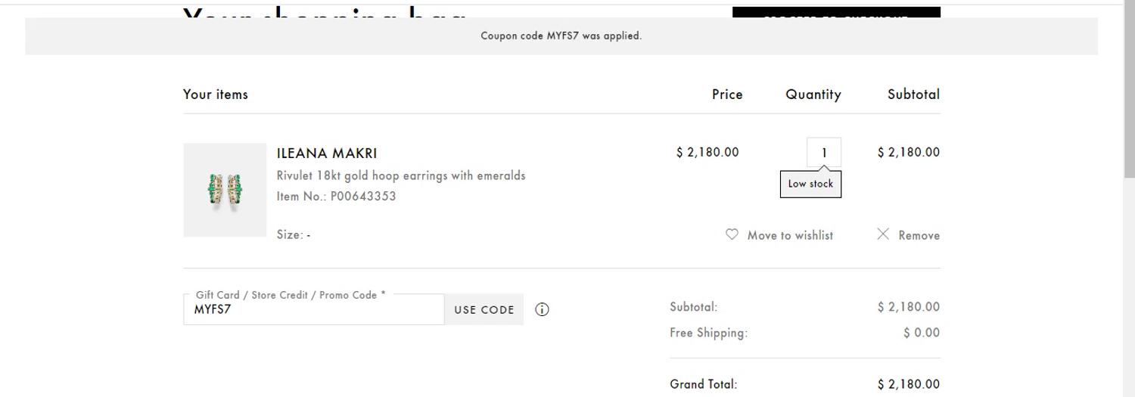Click the coupon code applied notification banner
1135x397 pixels.
tap(561, 36)
